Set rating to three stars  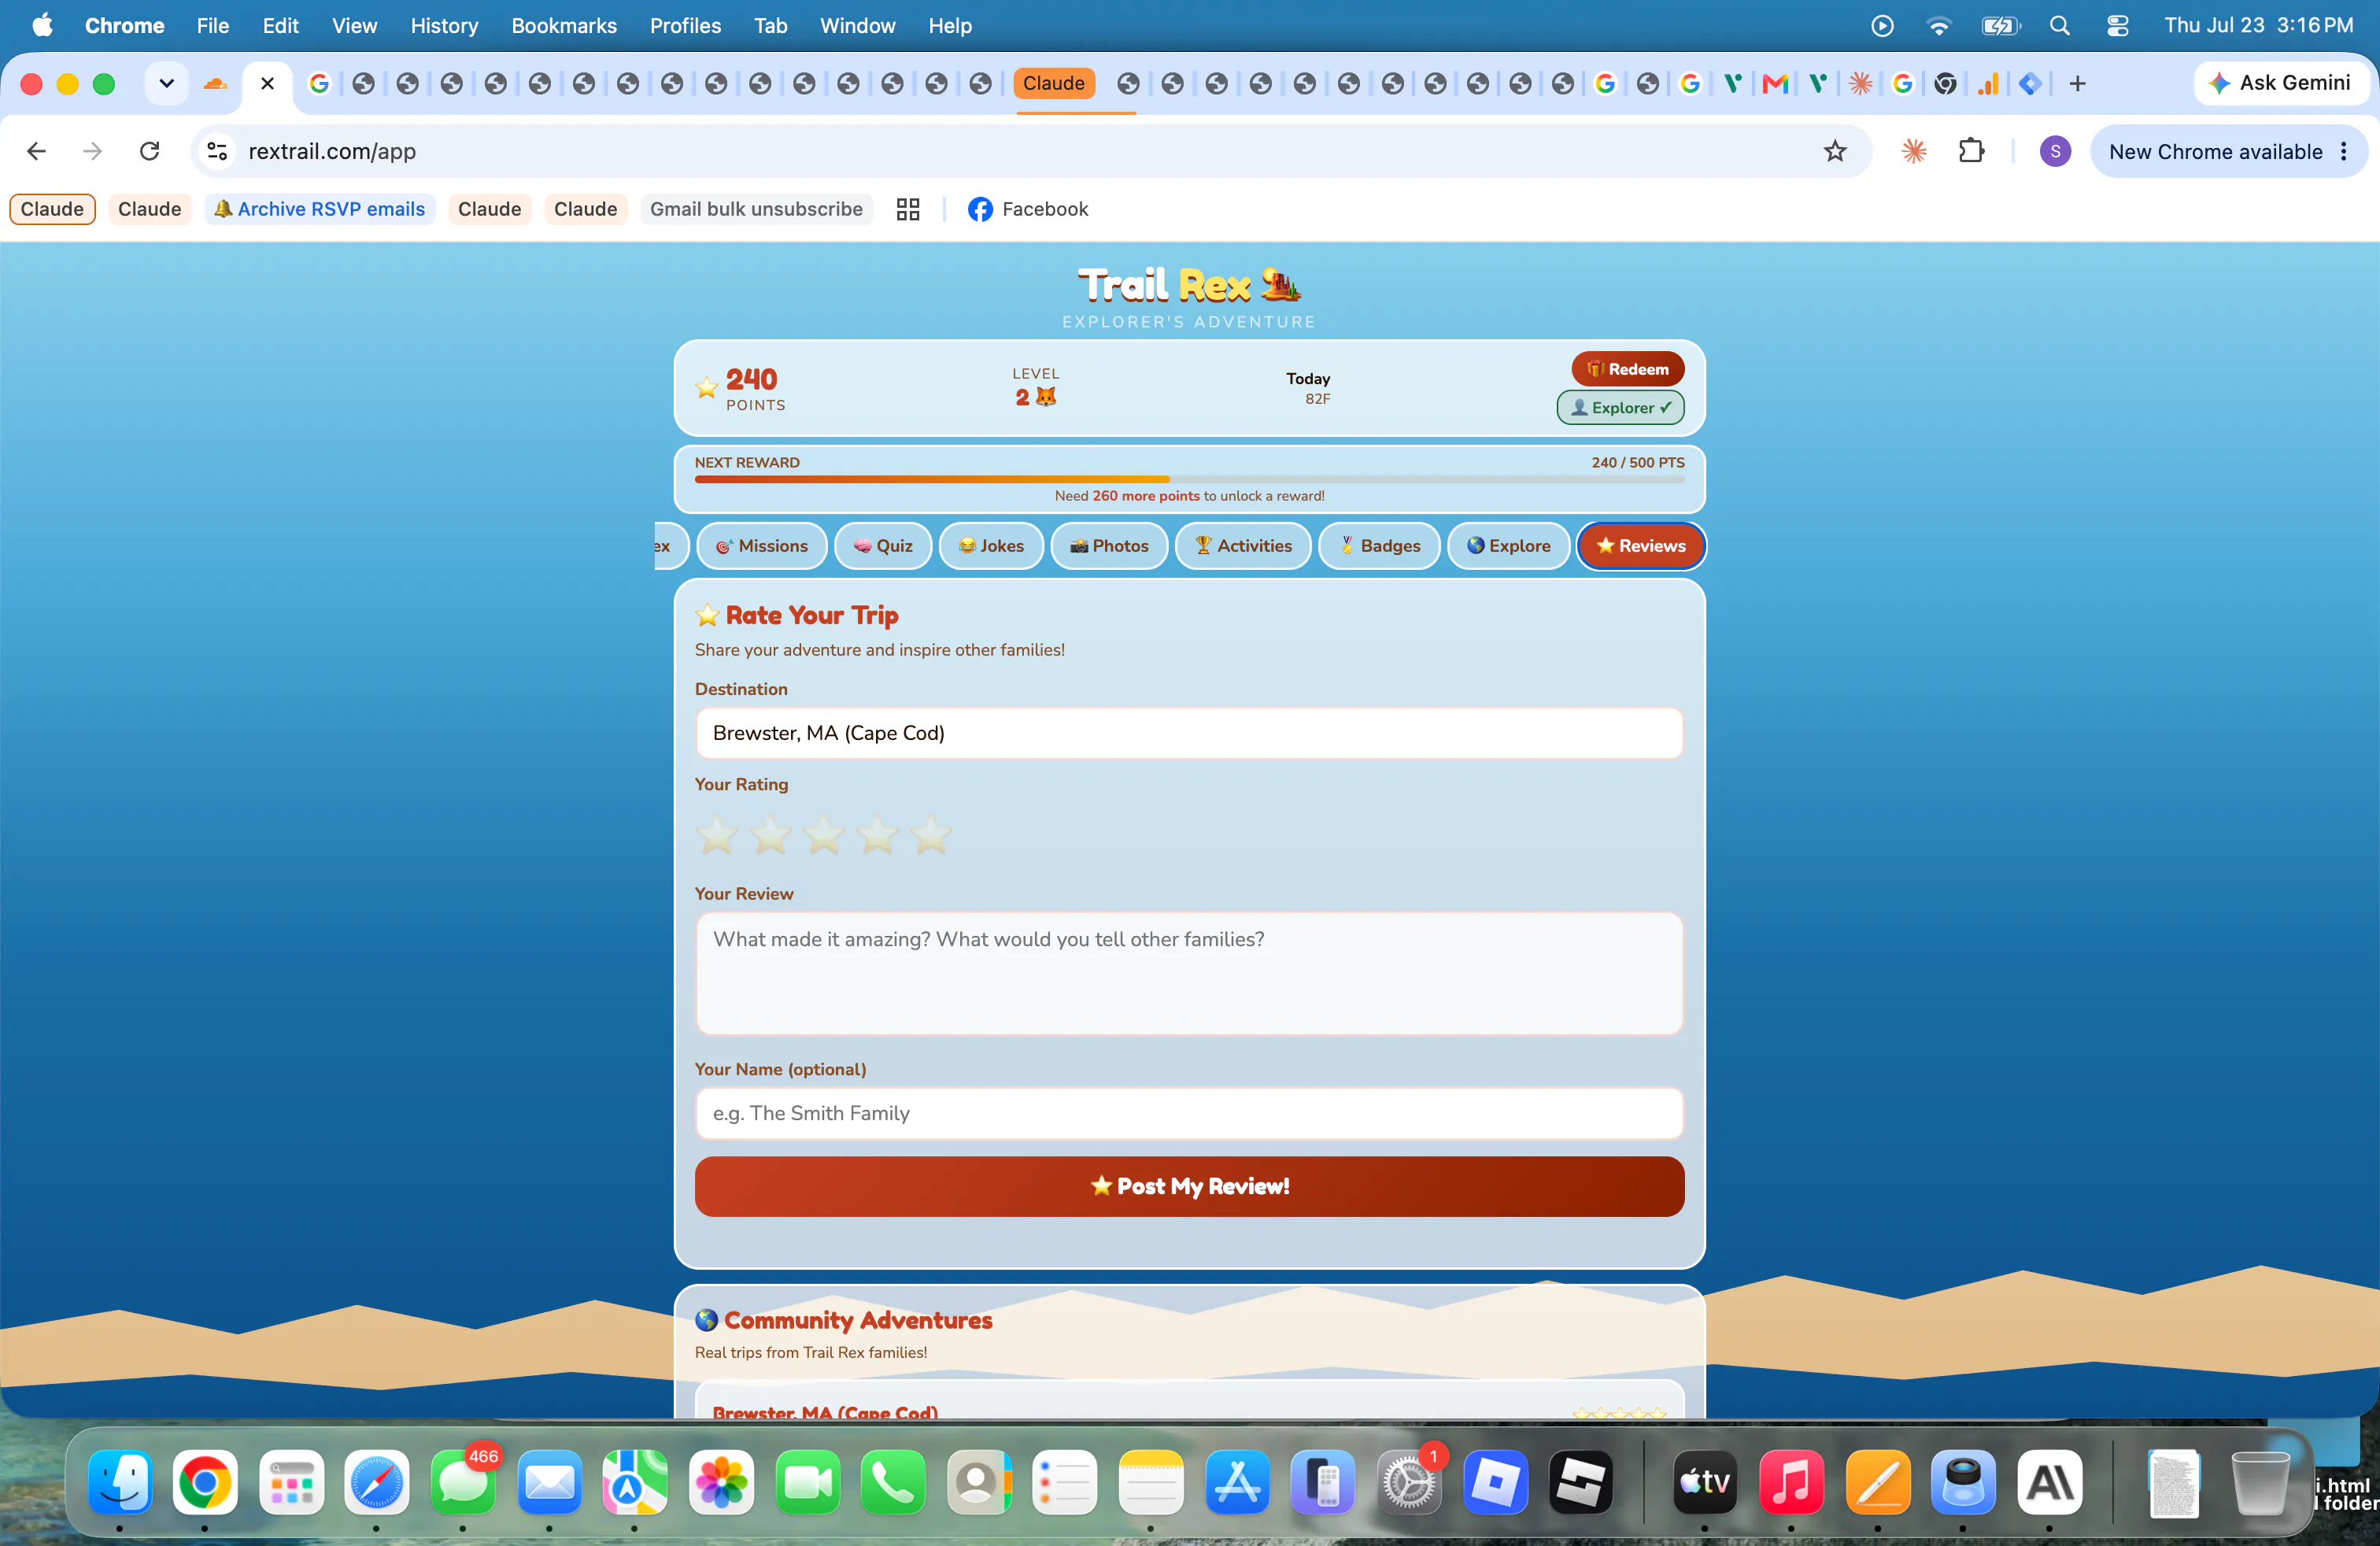click(x=824, y=835)
